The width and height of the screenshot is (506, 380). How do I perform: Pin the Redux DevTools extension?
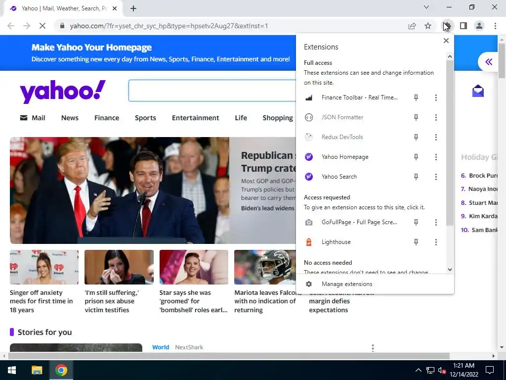point(416,137)
